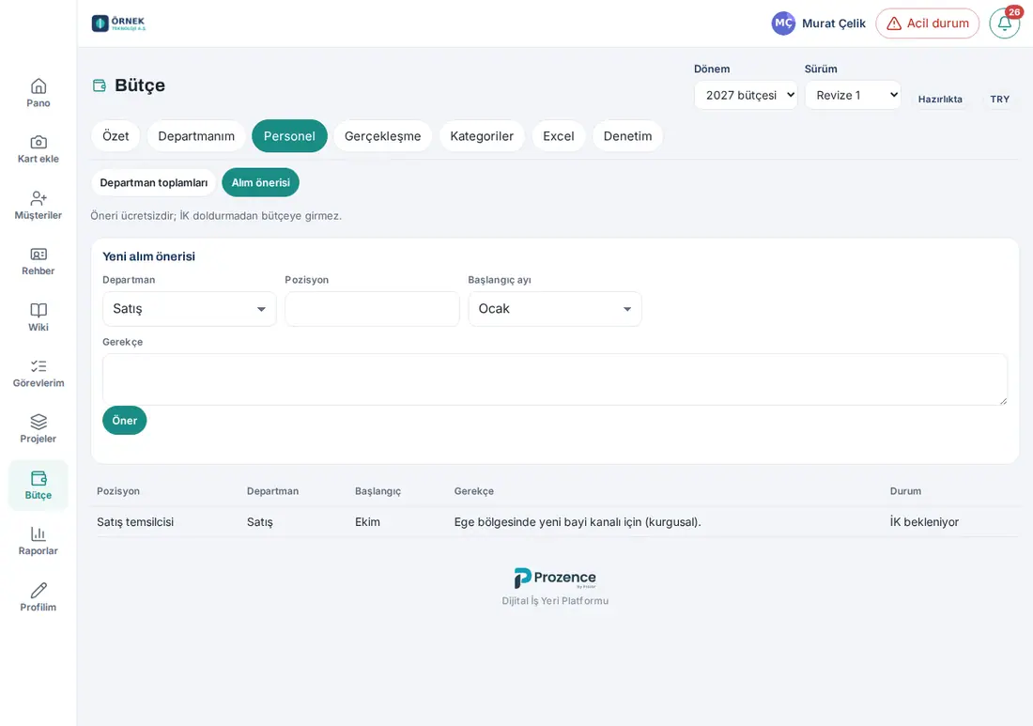Click the İK bekleniyor status cell
Image resolution: width=1033 pixels, height=726 pixels.
(x=924, y=522)
